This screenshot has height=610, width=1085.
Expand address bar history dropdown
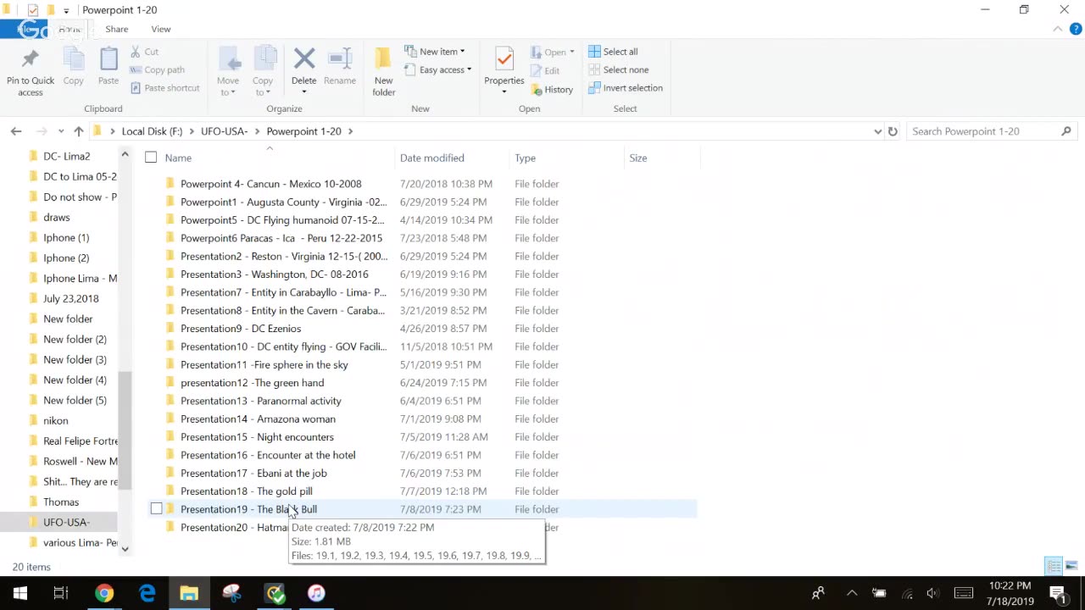tap(877, 131)
